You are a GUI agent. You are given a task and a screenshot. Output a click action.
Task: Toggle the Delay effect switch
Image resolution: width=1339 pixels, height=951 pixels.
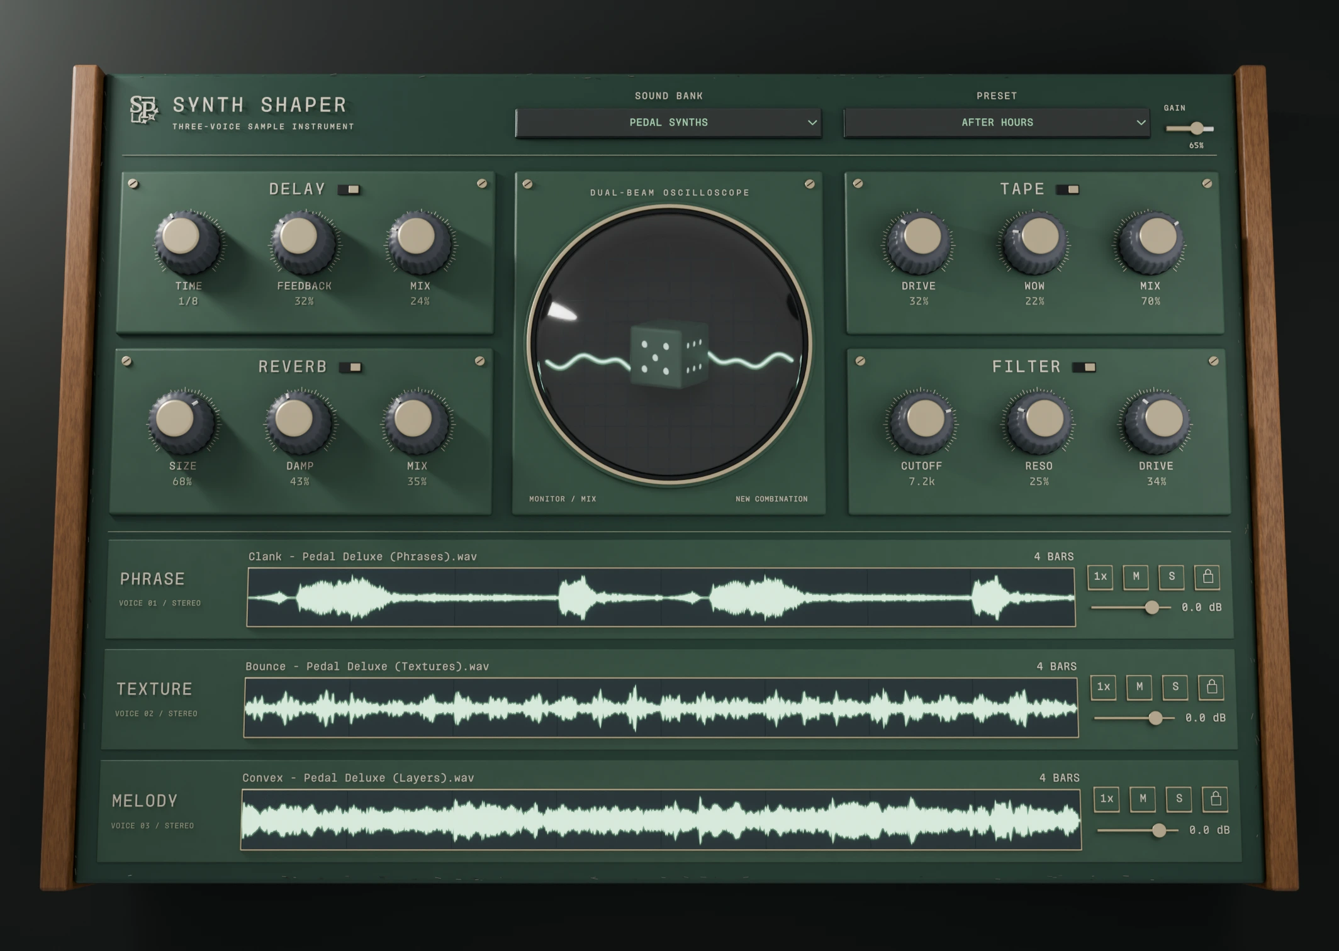coord(349,189)
